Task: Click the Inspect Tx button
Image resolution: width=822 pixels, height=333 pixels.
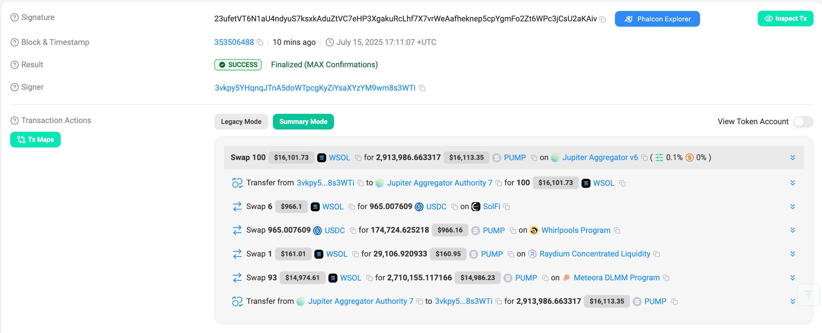Action: 785,19
